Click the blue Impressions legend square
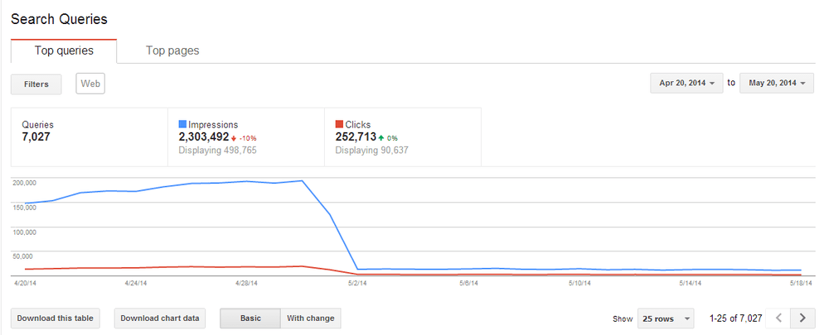This screenshot has height=335, width=829. (x=182, y=125)
